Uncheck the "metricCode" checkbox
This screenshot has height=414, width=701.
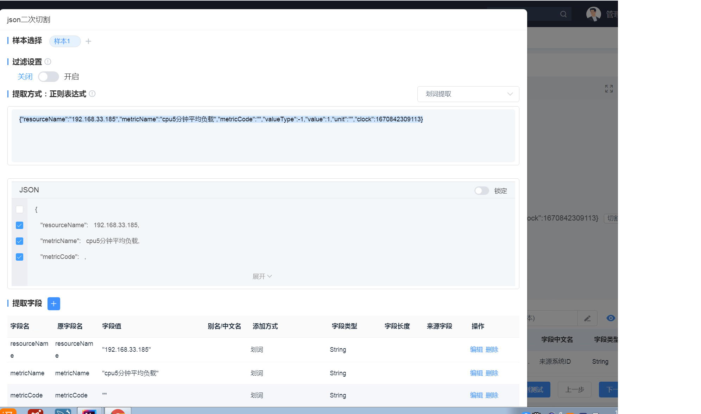click(20, 257)
